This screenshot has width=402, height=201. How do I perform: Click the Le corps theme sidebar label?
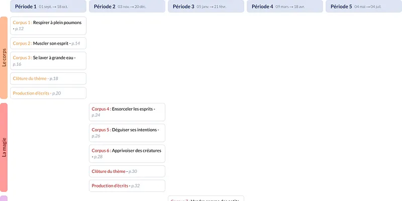(4, 58)
